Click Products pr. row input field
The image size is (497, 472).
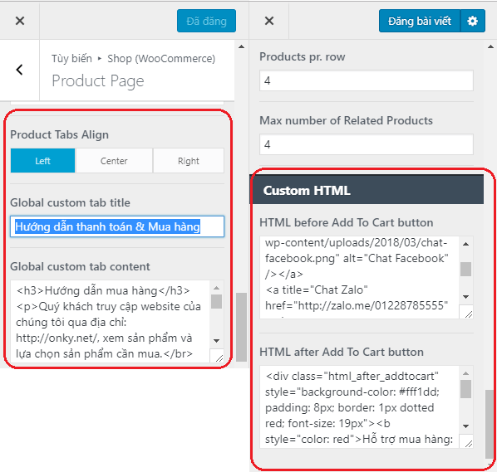(366, 80)
